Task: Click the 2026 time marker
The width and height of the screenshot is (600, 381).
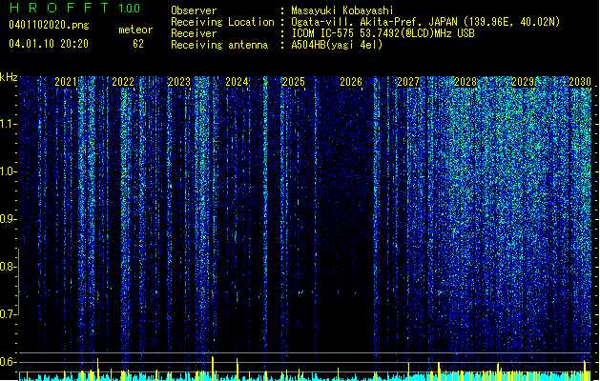Action: click(x=351, y=82)
